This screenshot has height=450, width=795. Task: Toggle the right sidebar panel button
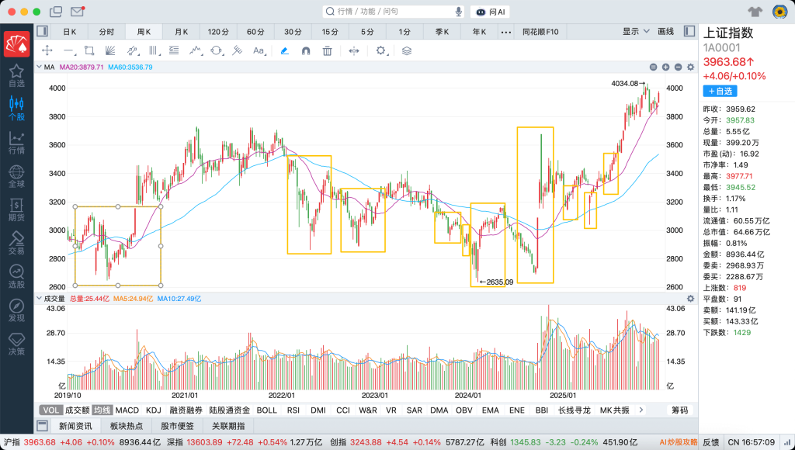coord(689,31)
